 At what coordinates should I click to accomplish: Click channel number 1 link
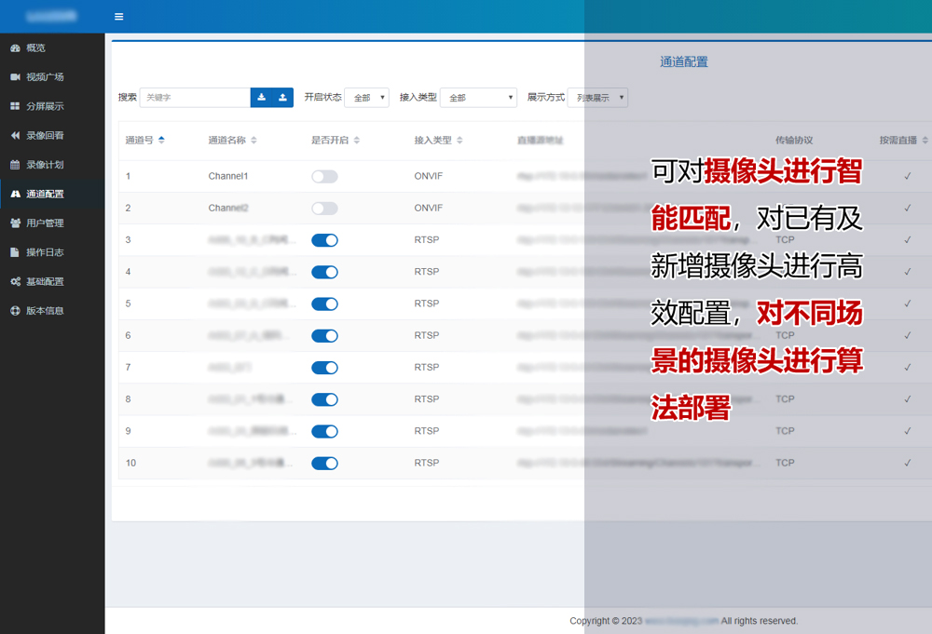[129, 177]
